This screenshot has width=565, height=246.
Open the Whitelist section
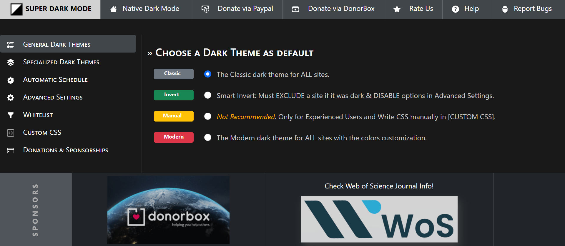(x=68, y=115)
